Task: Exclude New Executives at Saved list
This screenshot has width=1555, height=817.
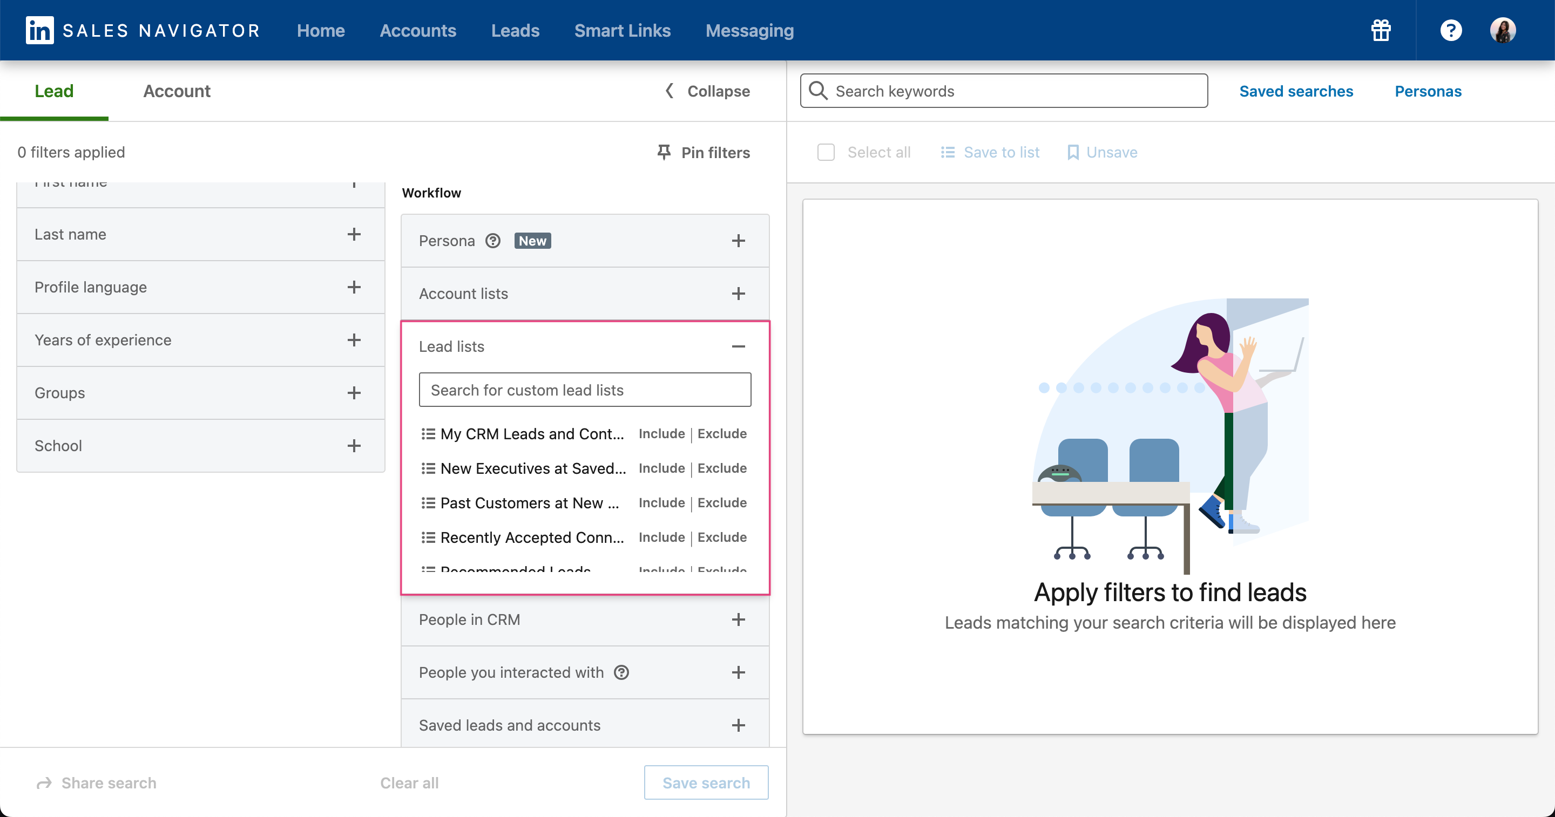Action: click(x=722, y=468)
